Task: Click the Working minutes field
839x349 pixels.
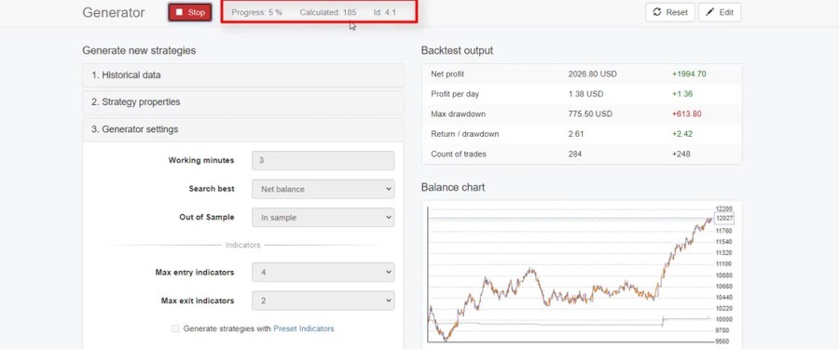Action: (323, 160)
